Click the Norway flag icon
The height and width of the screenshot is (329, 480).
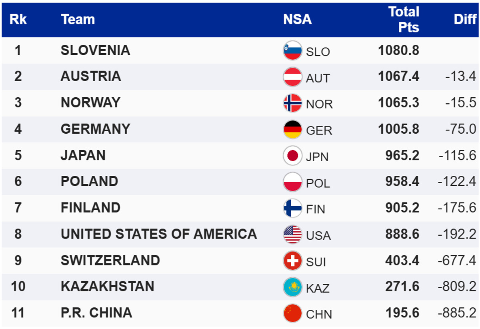(292, 103)
